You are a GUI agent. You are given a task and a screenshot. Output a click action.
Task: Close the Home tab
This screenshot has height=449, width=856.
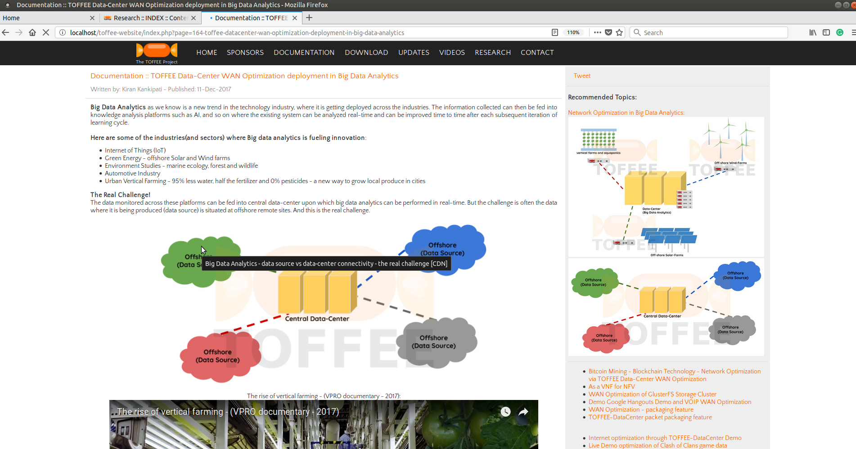pos(92,18)
